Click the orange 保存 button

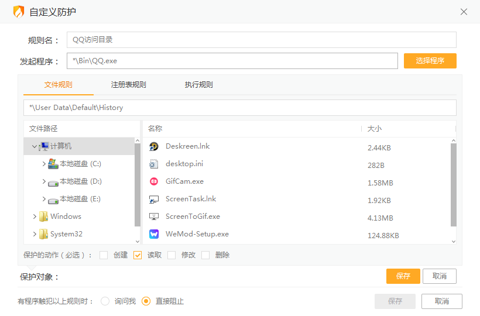point(403,276)
